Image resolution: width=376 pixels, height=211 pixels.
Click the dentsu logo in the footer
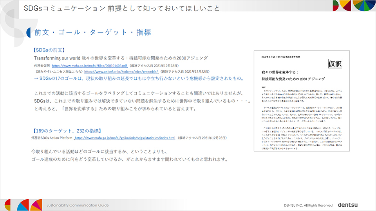(x=348, y=205)
